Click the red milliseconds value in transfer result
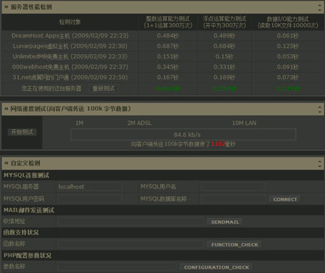325x273 pixels. point(218,144)
